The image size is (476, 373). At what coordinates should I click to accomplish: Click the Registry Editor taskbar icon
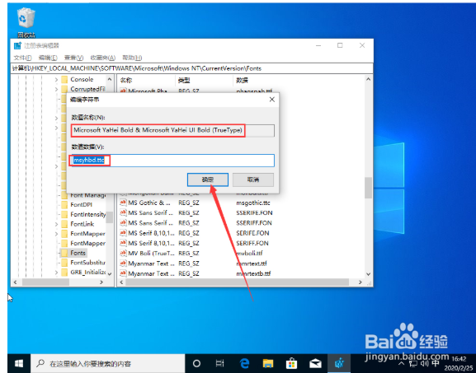(339, 363)
